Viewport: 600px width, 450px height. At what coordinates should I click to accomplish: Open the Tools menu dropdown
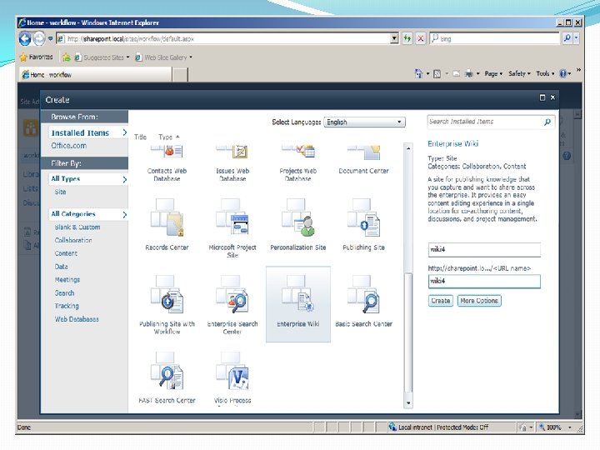(545, 73)
